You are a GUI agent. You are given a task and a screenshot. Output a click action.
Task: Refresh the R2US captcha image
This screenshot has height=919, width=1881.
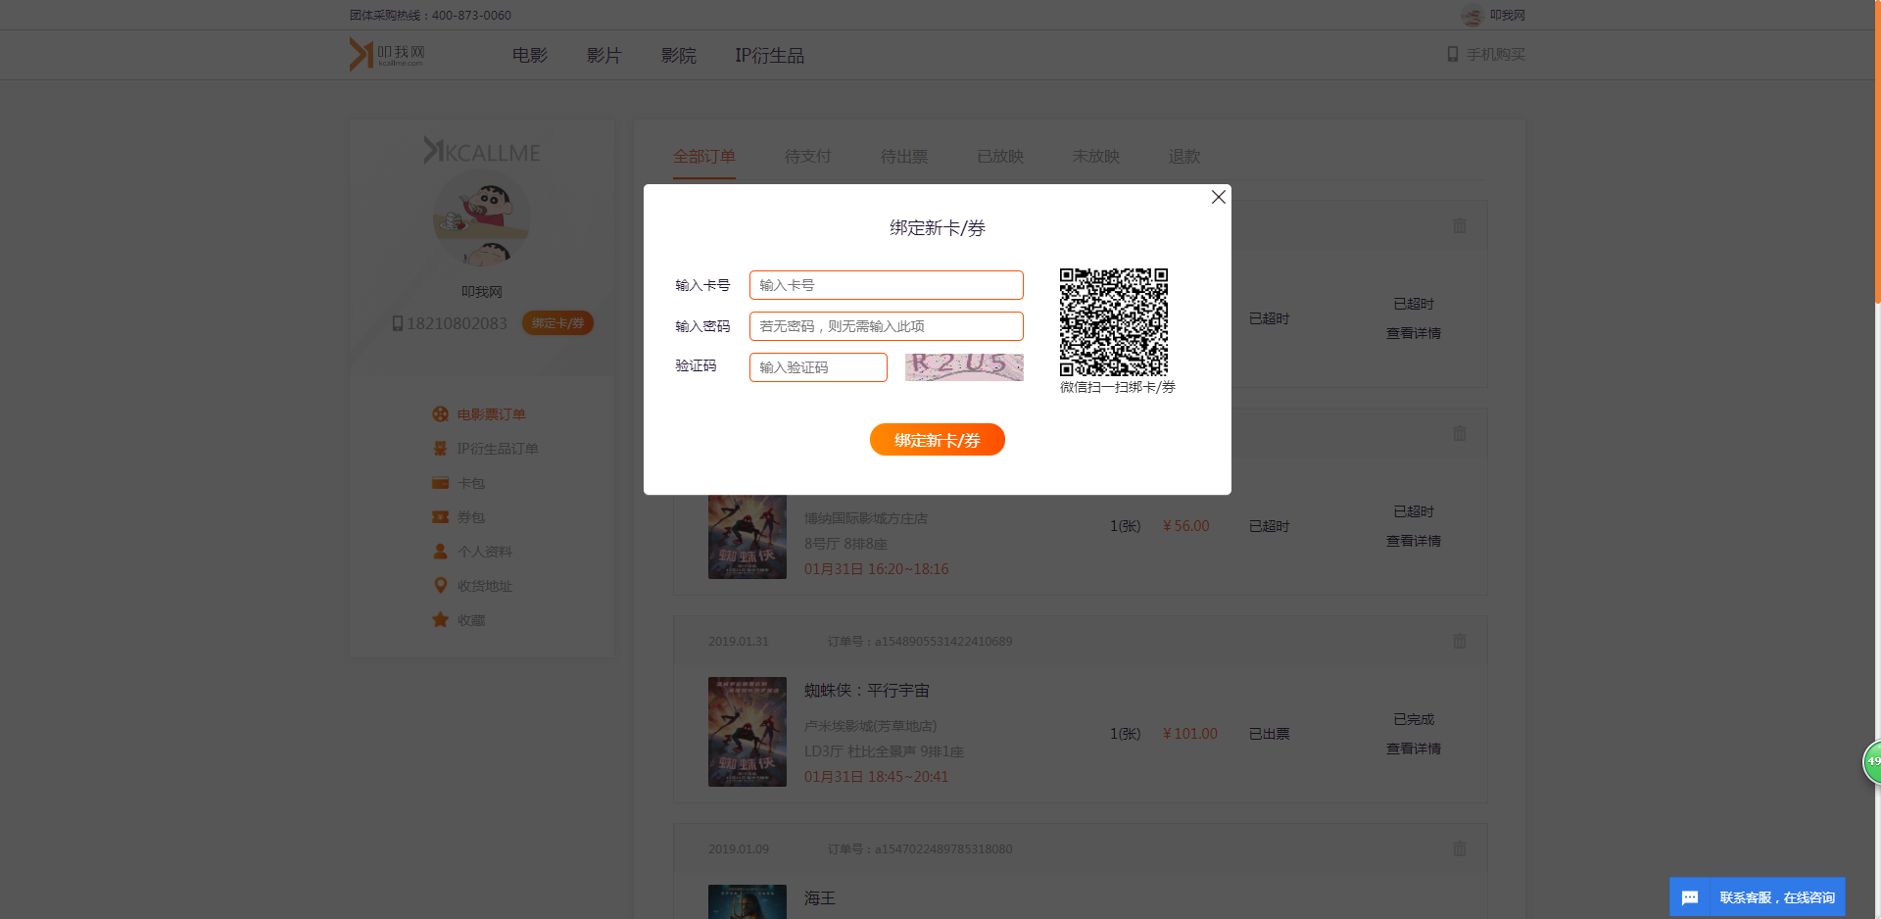[964, 366]
